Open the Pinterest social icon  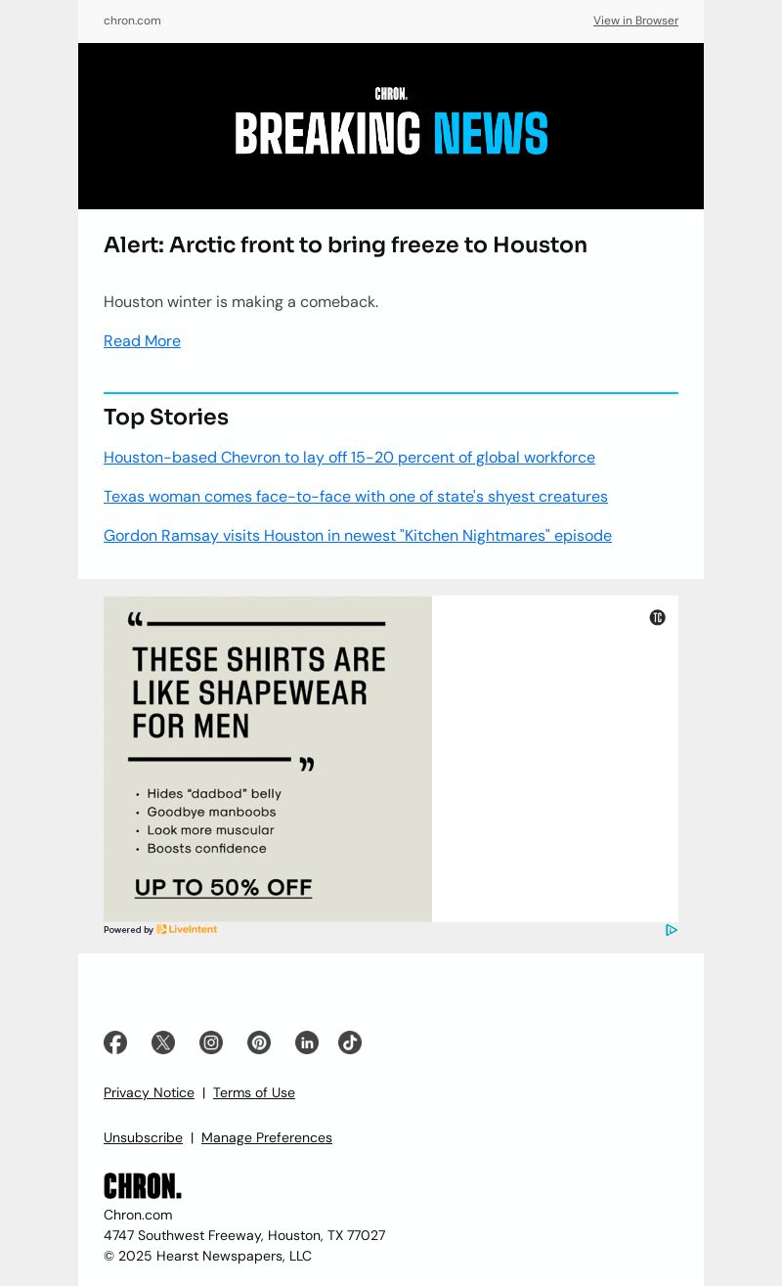coord(259,1042)
